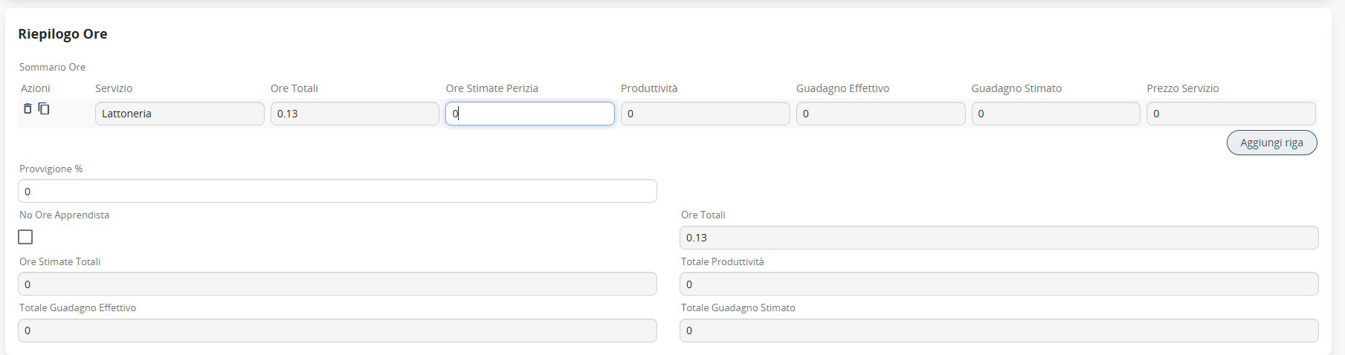Click the Sommario Ore table label
The height and width of the screenshot is (355, 1345).
52,67
